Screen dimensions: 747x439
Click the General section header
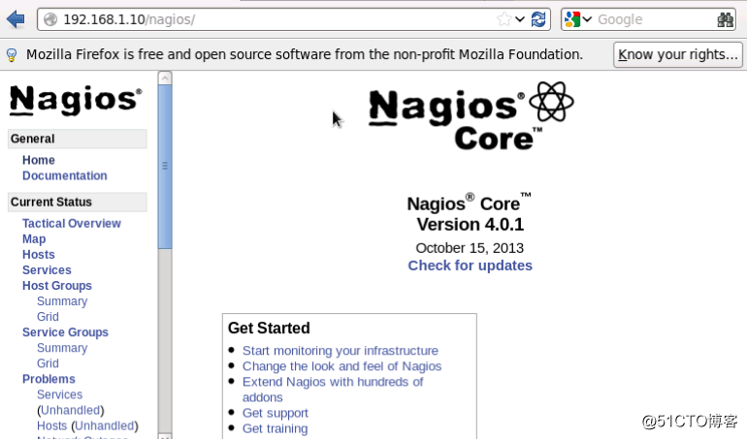pos(78,139)
